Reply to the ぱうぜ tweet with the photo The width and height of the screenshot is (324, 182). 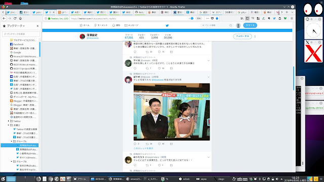point(135,144)
